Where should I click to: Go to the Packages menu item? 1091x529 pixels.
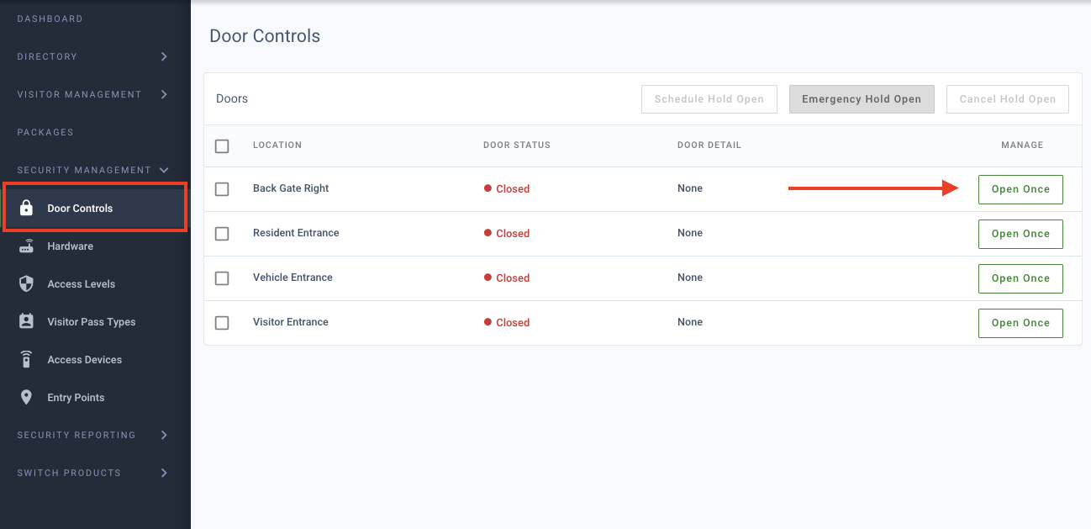pos(45,132)
